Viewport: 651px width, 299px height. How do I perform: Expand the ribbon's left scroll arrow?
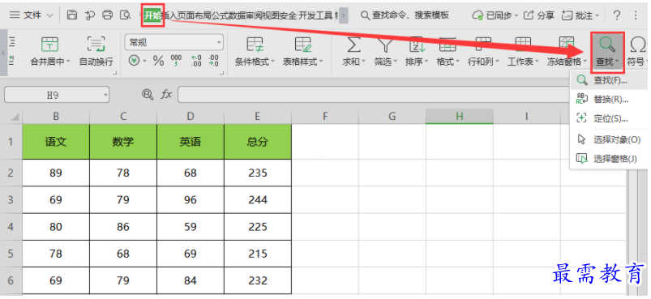click(3, 53)
